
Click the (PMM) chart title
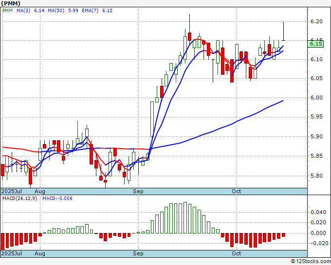tap(11, 3)
